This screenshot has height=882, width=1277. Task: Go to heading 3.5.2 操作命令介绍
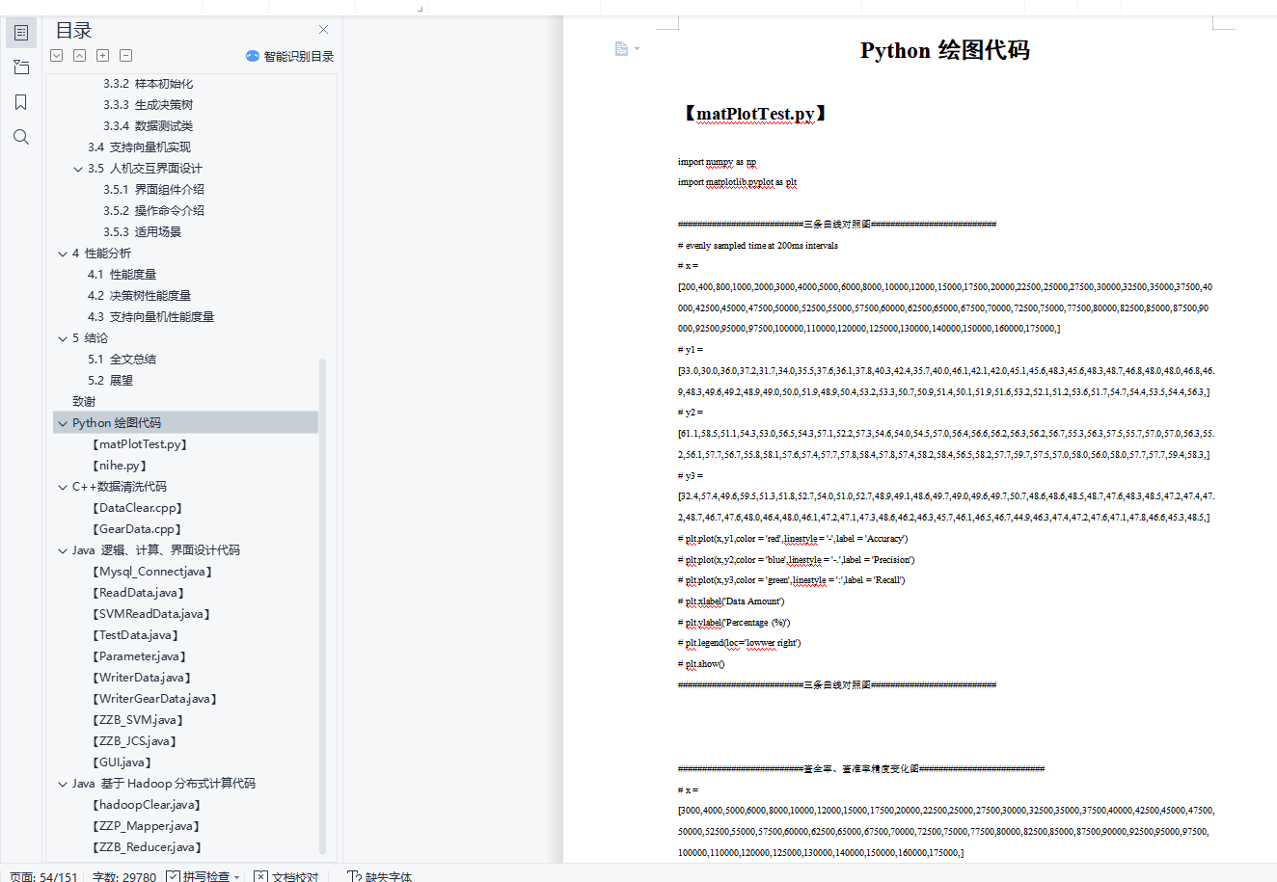tap(153, 211)
